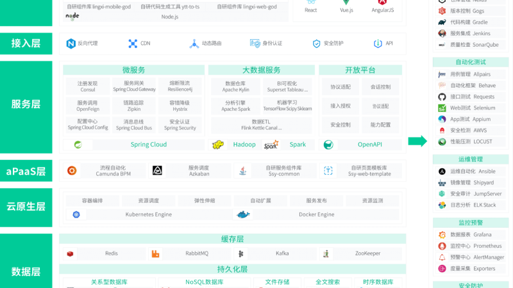Click the Prometheus icon
513x288 pixels.
(442, 246)
